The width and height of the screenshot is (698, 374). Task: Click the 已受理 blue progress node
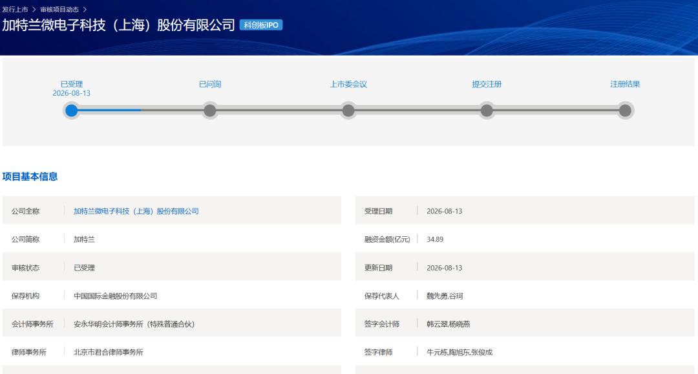click(71, 111)
